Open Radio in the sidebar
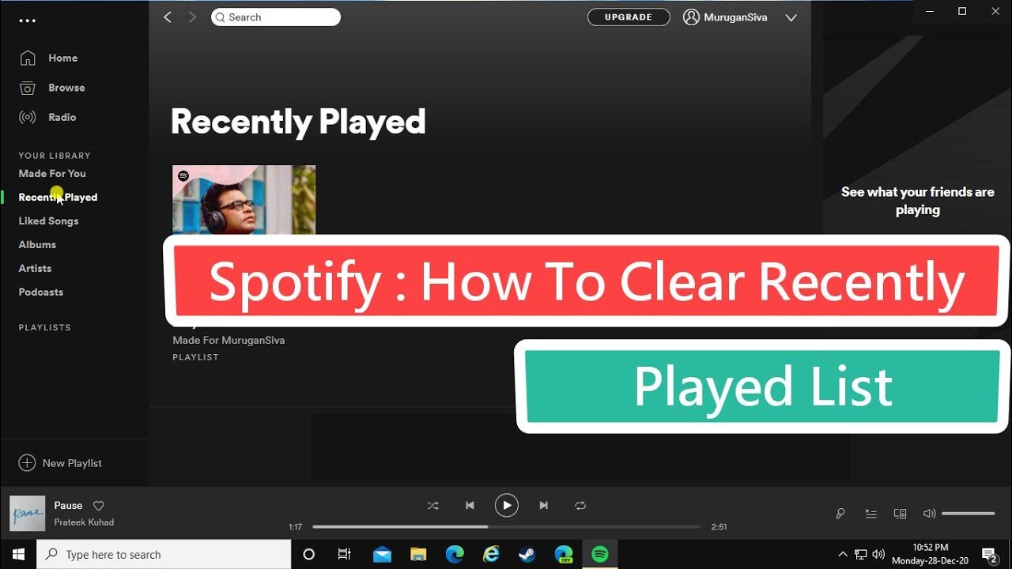Screen dimensions: 1012x569 coord(62,117)
